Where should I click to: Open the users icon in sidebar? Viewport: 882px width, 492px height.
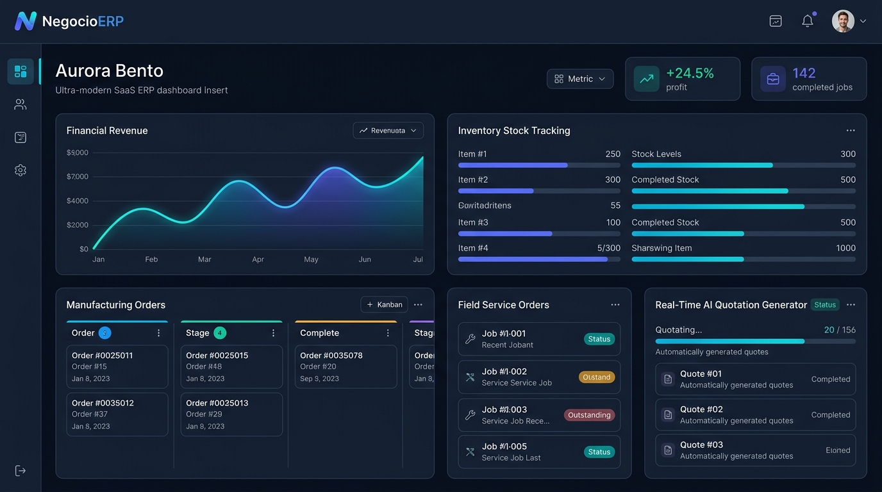pyautogui.click(x=21, y=104)
